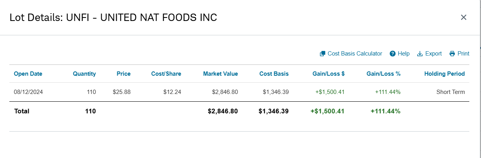Sort by Gain/Loss % column header
481x158 pixels.
click(383, 74)
